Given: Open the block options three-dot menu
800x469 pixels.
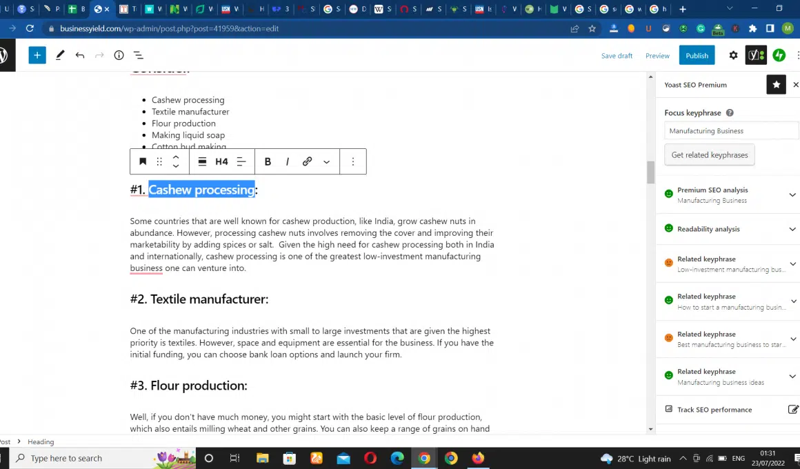Looking at the screenshot, I should 353,161.
